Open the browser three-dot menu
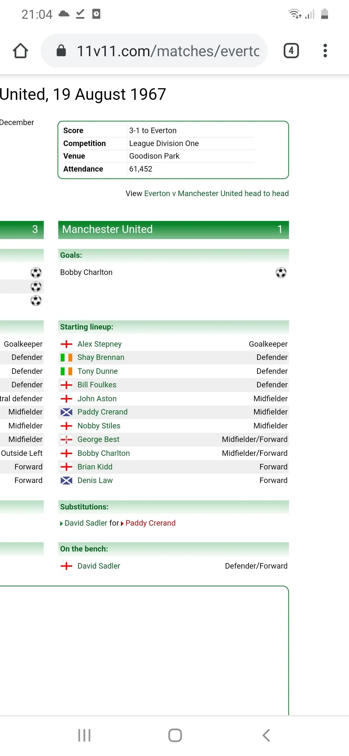The image size is (349, 756). 325,51
